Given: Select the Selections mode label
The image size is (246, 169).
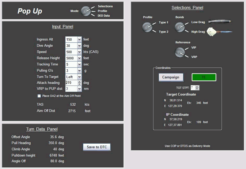Looking at the screenshot, I should 105,6.
